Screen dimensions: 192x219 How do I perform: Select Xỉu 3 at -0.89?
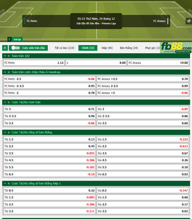pyautogui.click(x=143, y=109)
